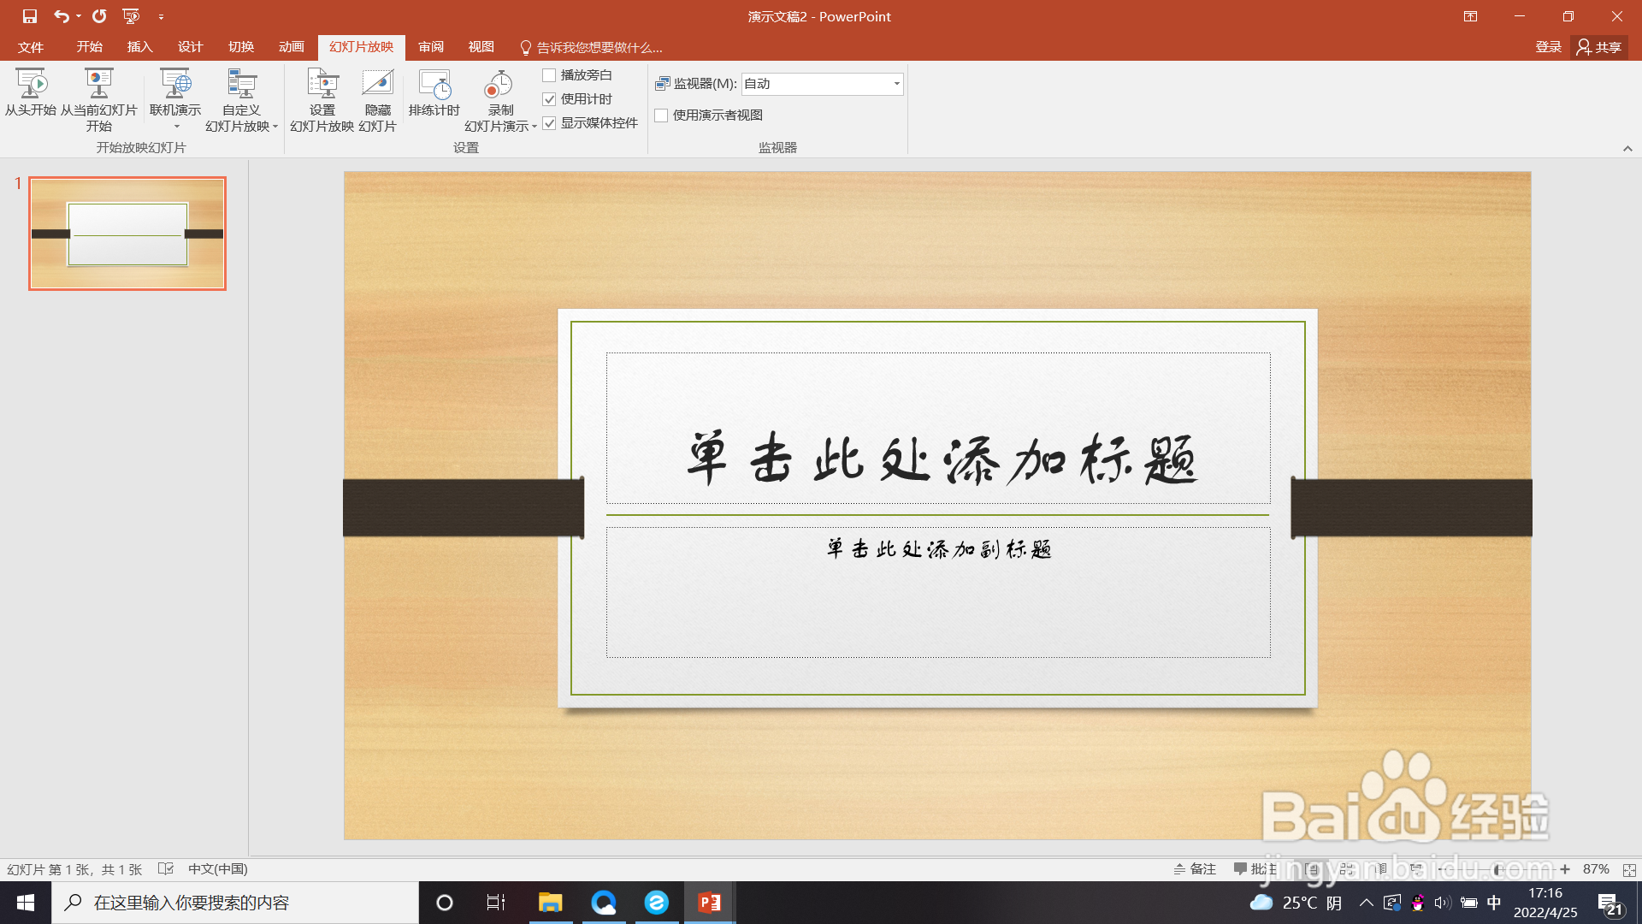Open PowerPoint from the Windows taskbar
The width and height of the screenshot is (1642, 924).
709,903
